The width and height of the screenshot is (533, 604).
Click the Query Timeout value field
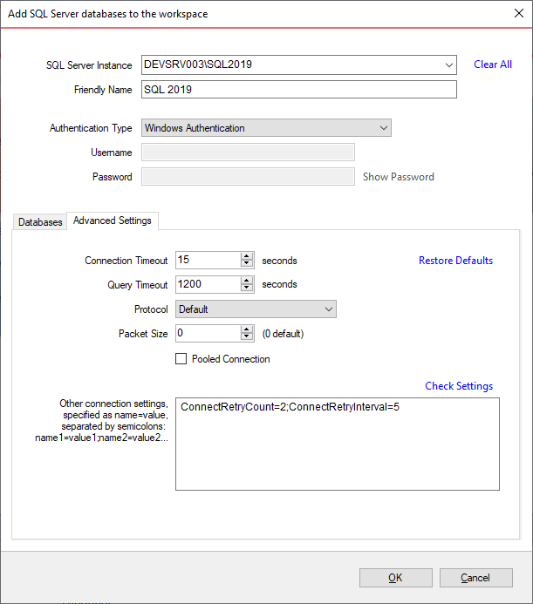point(208,284)
